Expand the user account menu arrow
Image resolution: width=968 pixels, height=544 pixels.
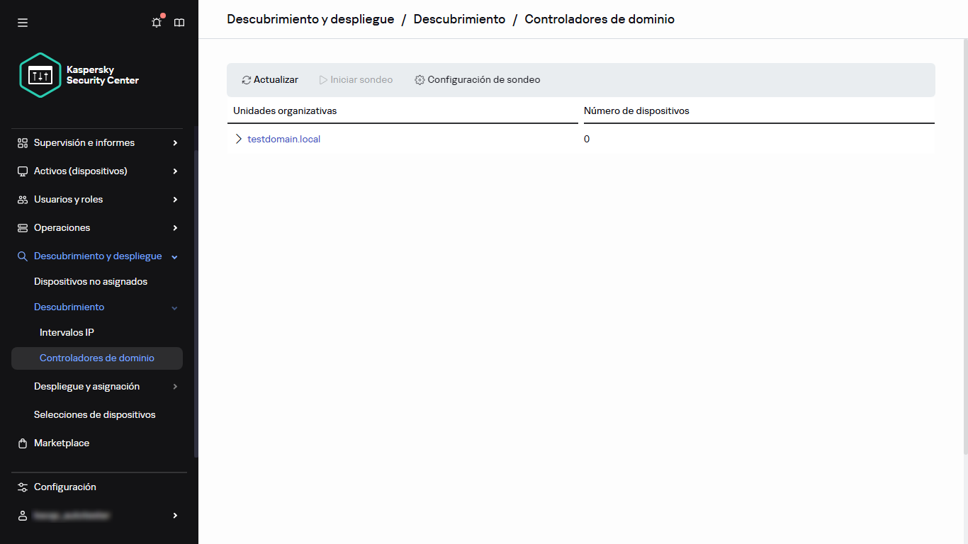pyautogui.click(x=175, y=516)
